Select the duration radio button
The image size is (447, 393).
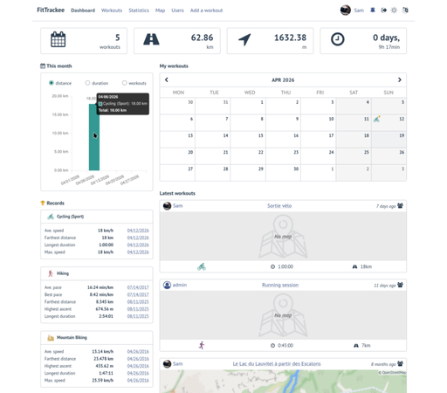point(87,83)
